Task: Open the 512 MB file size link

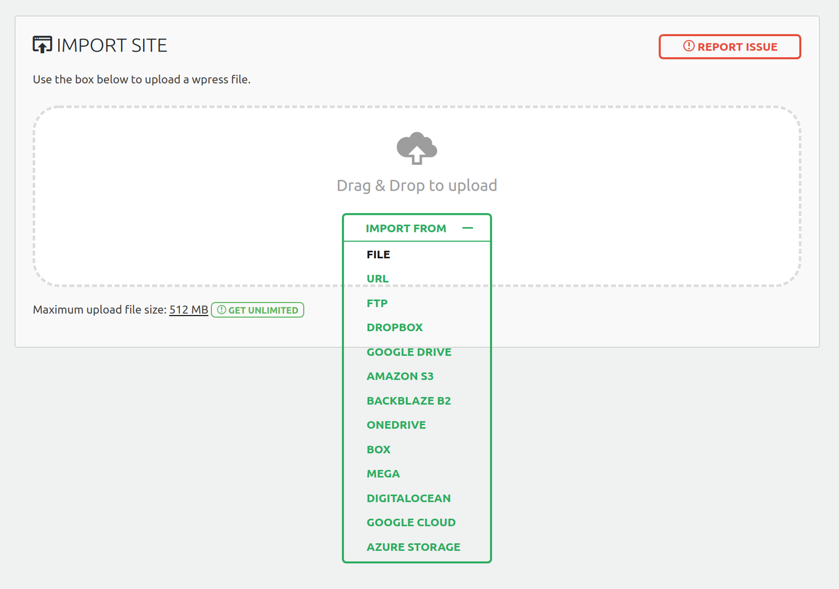Action: [x=188, y=310]
